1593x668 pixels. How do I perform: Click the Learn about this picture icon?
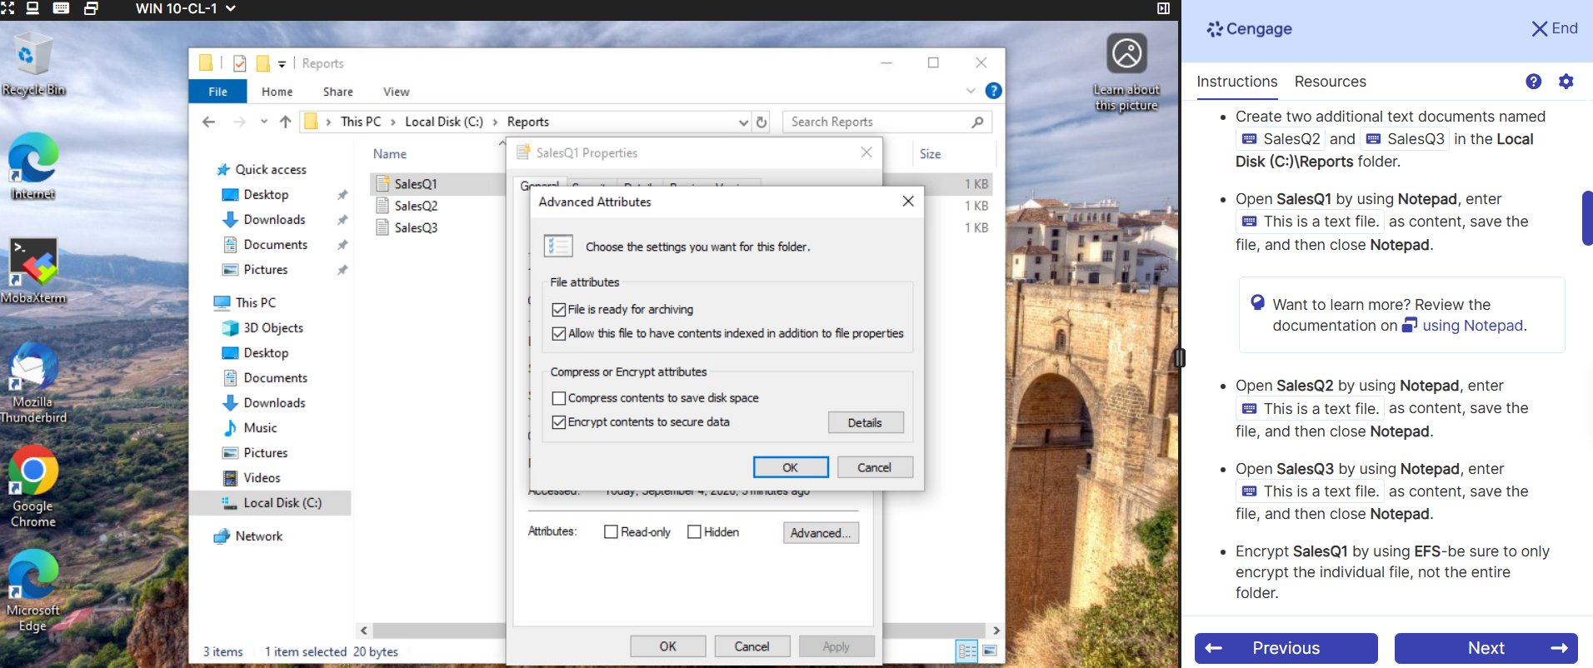coord(1126,72)
